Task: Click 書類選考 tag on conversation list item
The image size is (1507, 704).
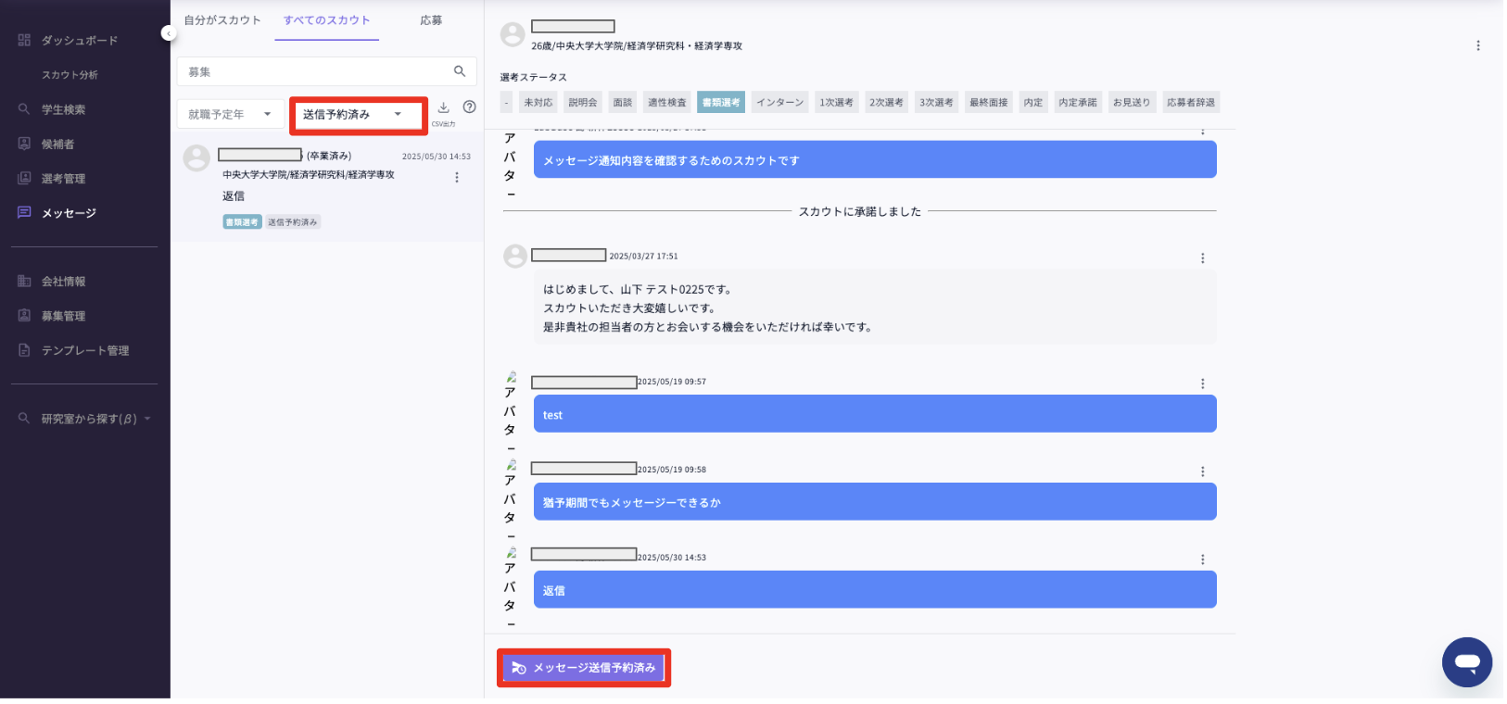Action: [242, 222]
